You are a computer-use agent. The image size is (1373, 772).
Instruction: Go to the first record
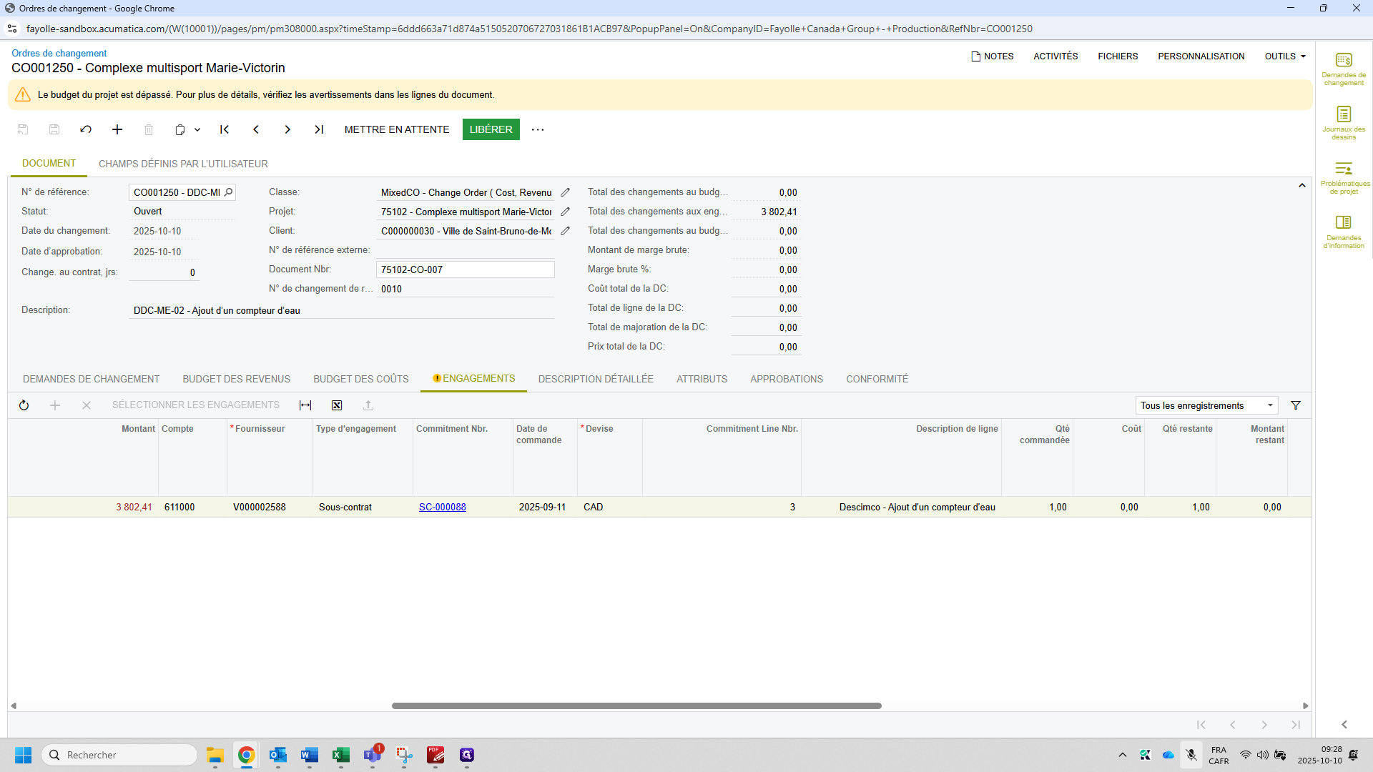pyautogui.click(x=225, y=129)
